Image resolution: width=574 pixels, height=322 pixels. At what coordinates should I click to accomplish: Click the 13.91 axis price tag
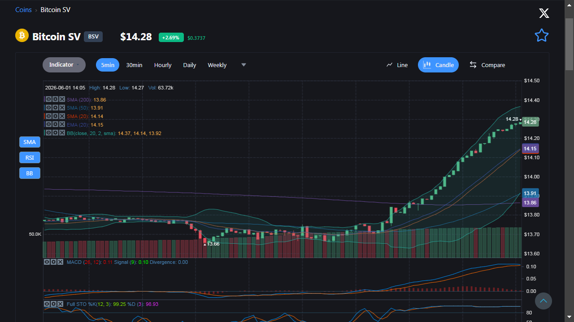[x=531, y=193]
